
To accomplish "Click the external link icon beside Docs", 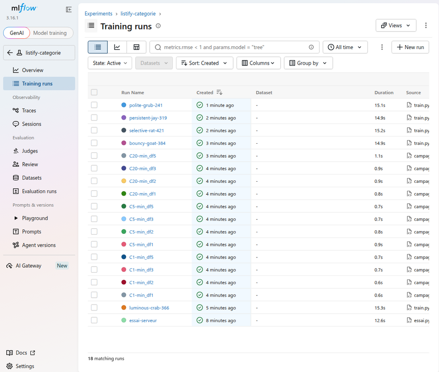I will 33,353.
